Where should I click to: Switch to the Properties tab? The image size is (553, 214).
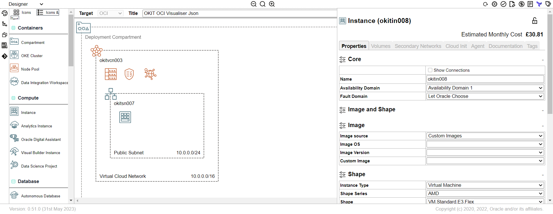click(354, 46)
